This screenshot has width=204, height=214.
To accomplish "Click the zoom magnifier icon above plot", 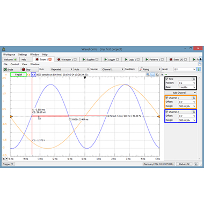I will (x=148, y=74).
